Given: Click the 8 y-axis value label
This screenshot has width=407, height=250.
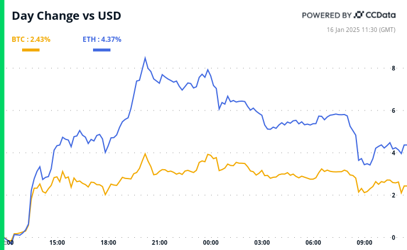Looking at the screenshot, I should pos(394,68).
